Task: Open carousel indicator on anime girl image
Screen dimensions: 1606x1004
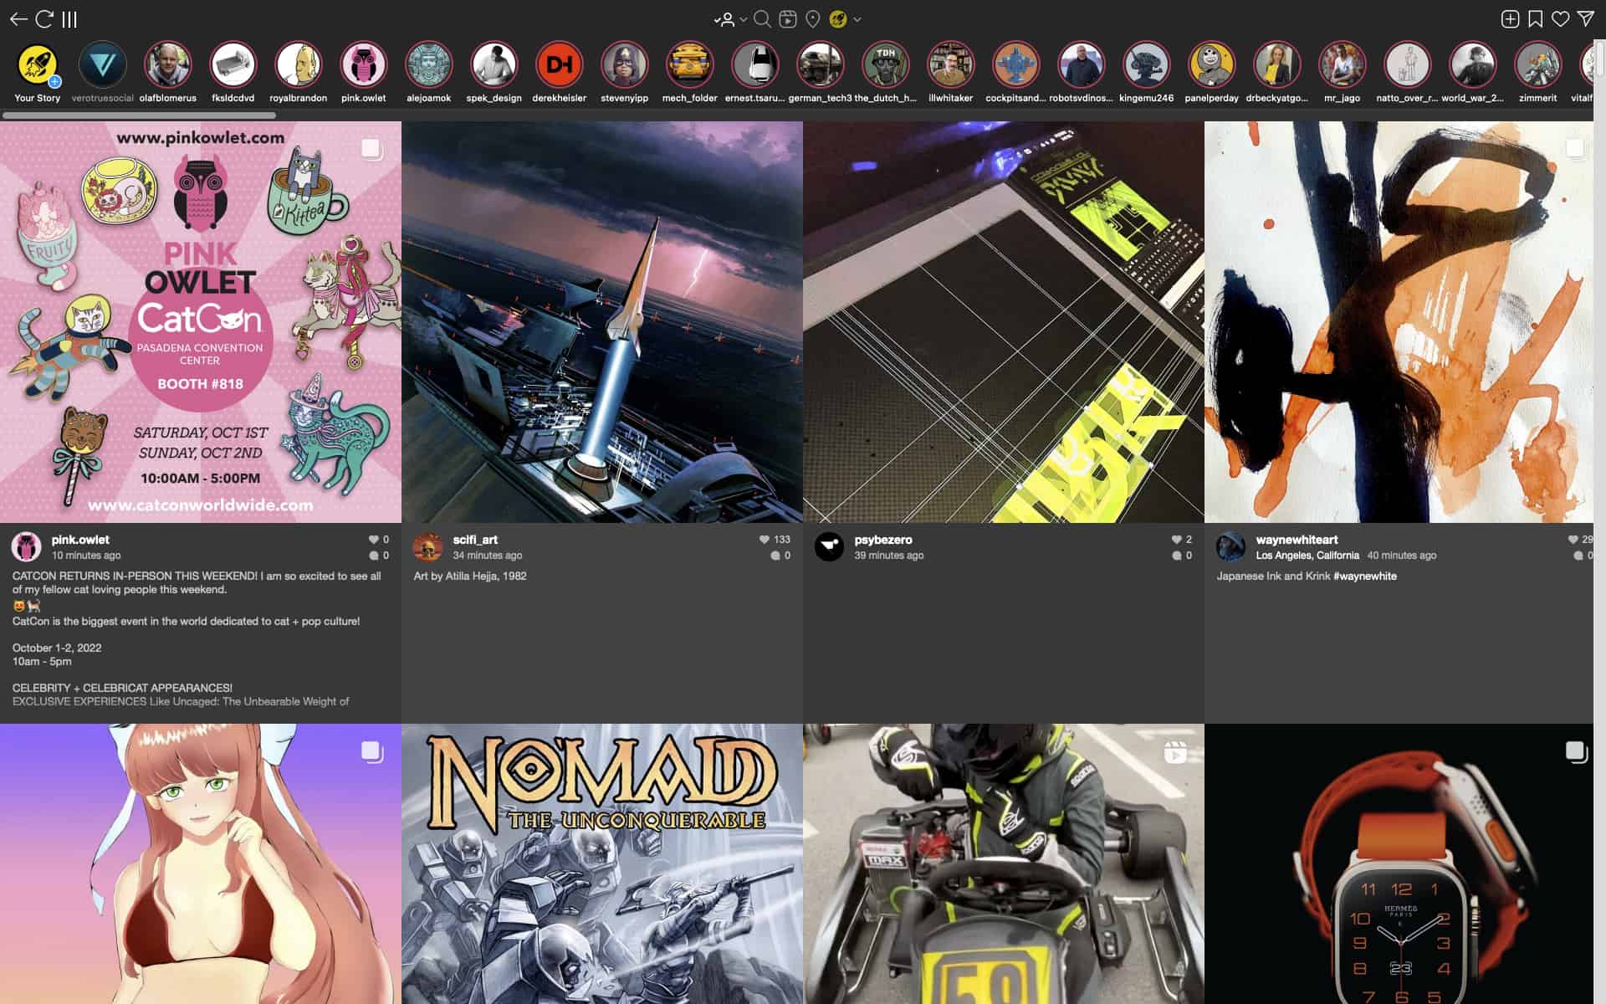Action: pyautogui.click(x=371, y=751)
